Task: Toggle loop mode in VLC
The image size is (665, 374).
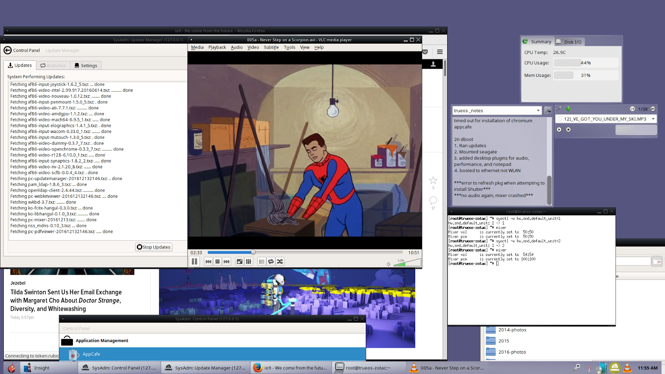Action: tap(271, 261)
